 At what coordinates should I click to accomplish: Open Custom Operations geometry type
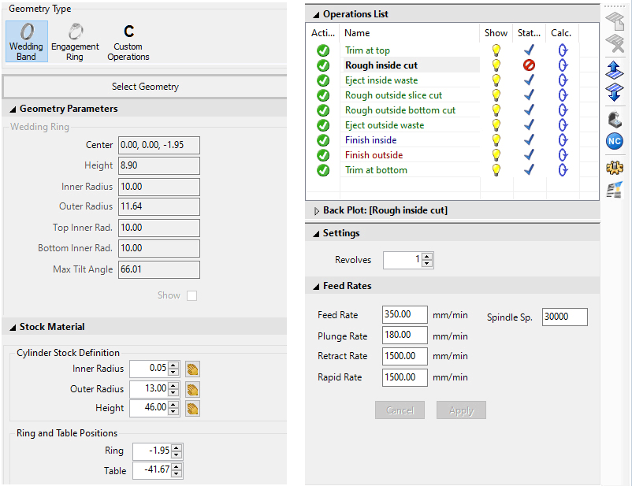click(128, 41)
